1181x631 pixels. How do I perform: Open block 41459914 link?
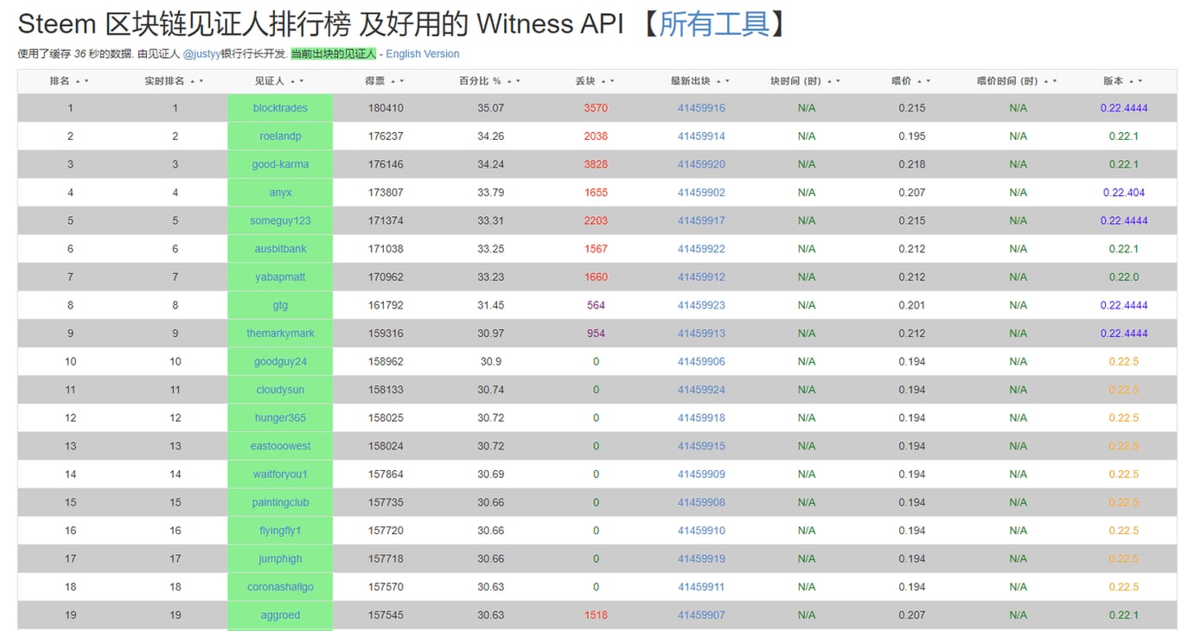(701, 137)
